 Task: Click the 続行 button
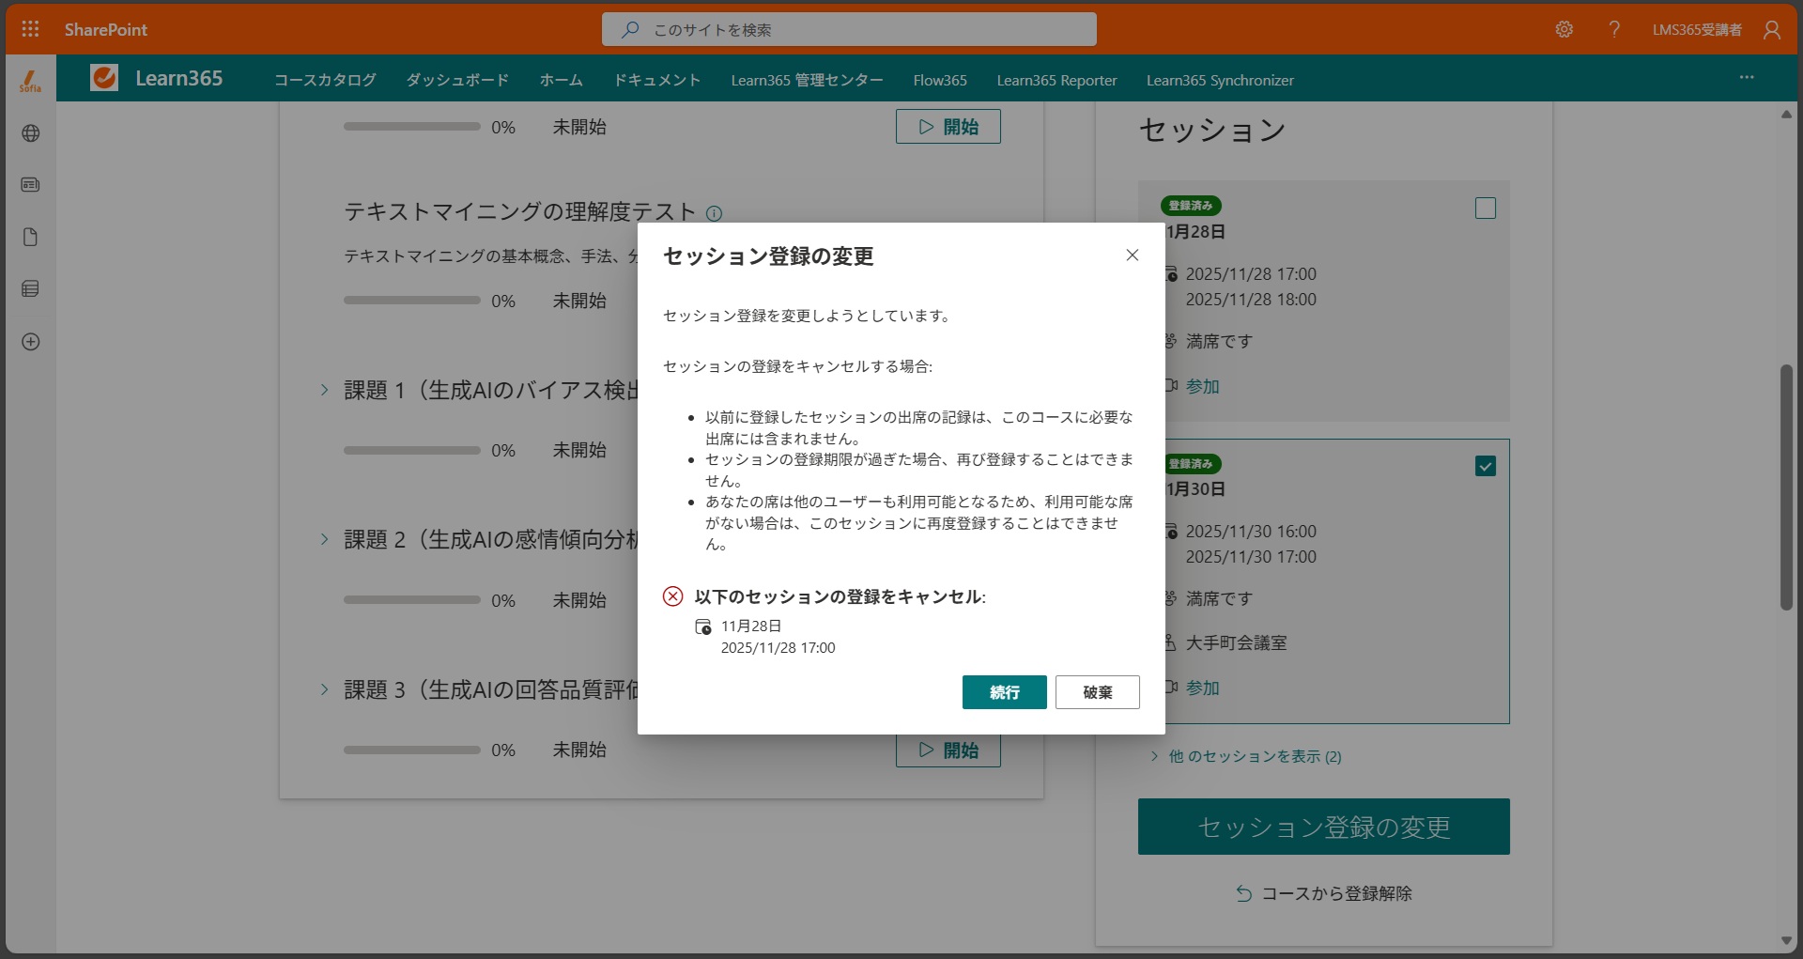1004,692
